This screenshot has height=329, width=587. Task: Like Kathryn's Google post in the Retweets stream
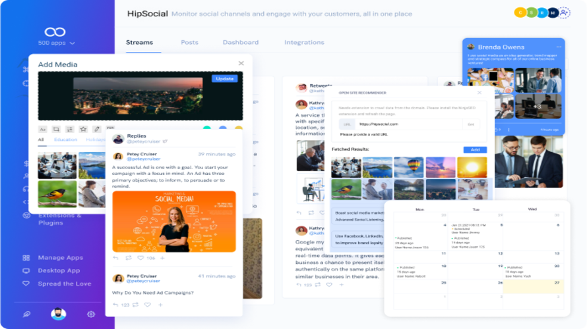point(329,284)
